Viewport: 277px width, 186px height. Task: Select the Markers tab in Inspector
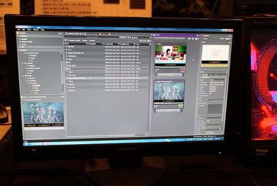coord(210,75)
